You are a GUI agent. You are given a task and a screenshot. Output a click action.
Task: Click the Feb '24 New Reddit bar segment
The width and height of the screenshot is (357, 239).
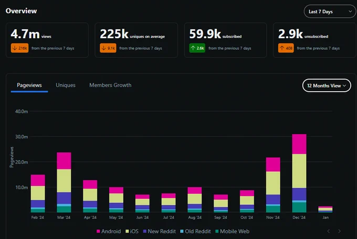[38, 204]
